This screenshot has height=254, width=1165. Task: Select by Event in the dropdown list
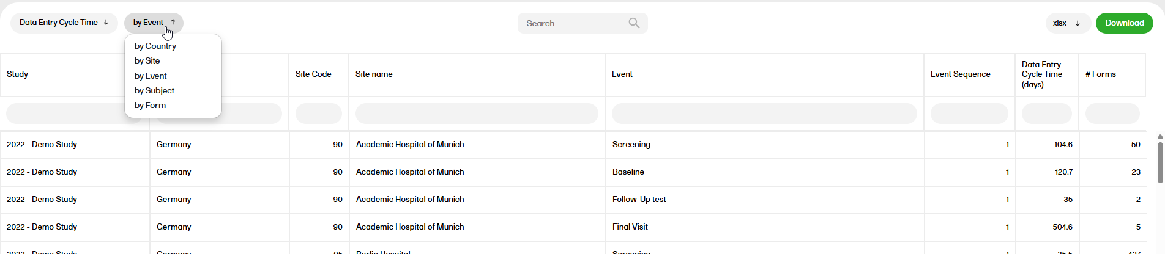pyautogui.click(x=151, y=76)
